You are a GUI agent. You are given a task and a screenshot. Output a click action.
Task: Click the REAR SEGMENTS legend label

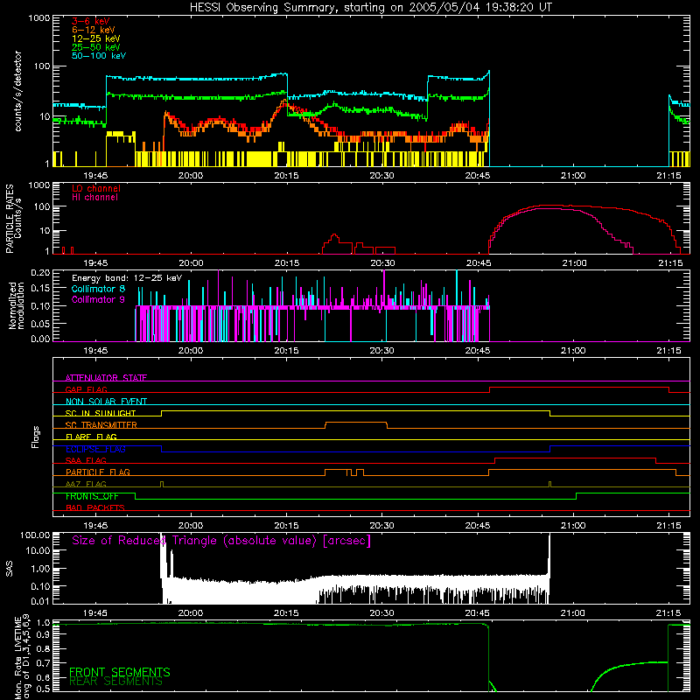(115, 682)
